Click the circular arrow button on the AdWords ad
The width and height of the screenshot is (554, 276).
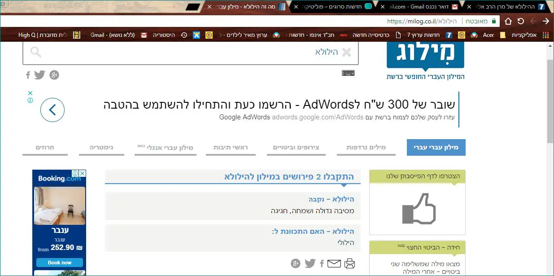click(x=52, y=110)
